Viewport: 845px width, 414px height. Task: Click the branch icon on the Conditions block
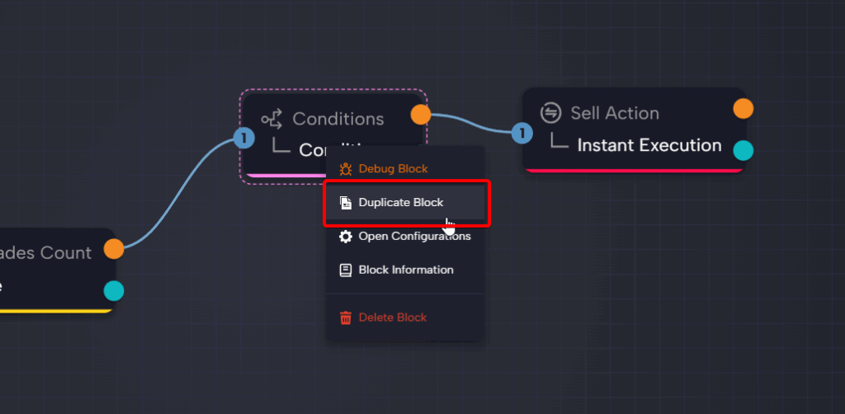[x=271, y=119]
